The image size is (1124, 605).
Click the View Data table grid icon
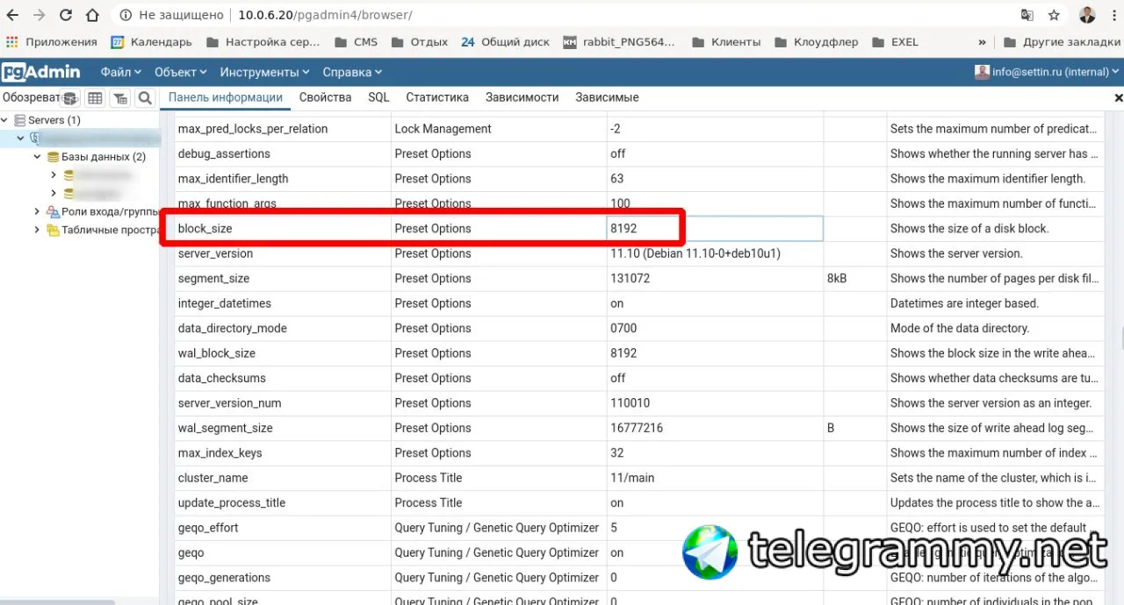click(x=95, y=98)
